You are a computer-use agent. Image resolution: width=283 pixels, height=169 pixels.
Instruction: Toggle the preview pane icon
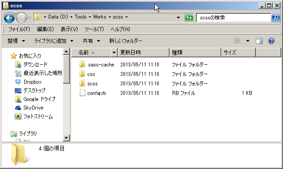tap(259, 41)
